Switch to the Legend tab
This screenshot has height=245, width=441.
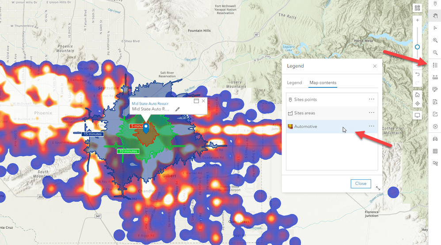294,83
